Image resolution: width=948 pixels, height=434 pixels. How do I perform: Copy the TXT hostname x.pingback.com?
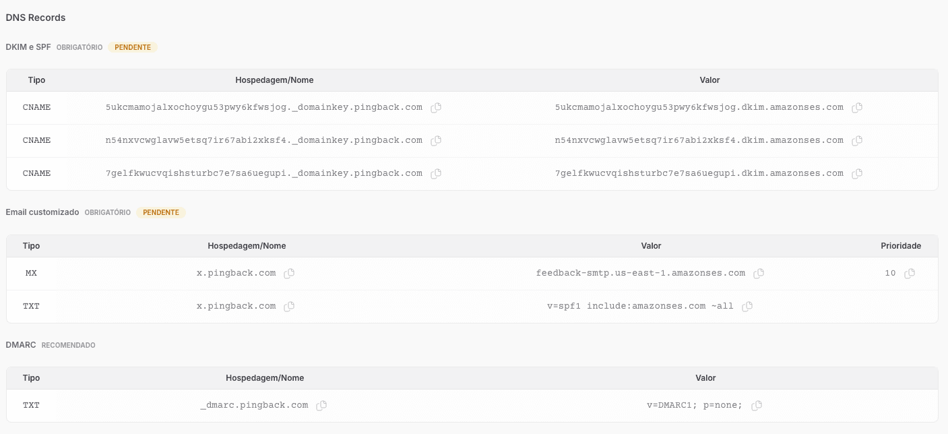(289, 306)
